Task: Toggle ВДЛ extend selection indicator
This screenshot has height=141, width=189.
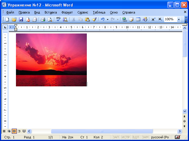Action: [x=136, y=137]
